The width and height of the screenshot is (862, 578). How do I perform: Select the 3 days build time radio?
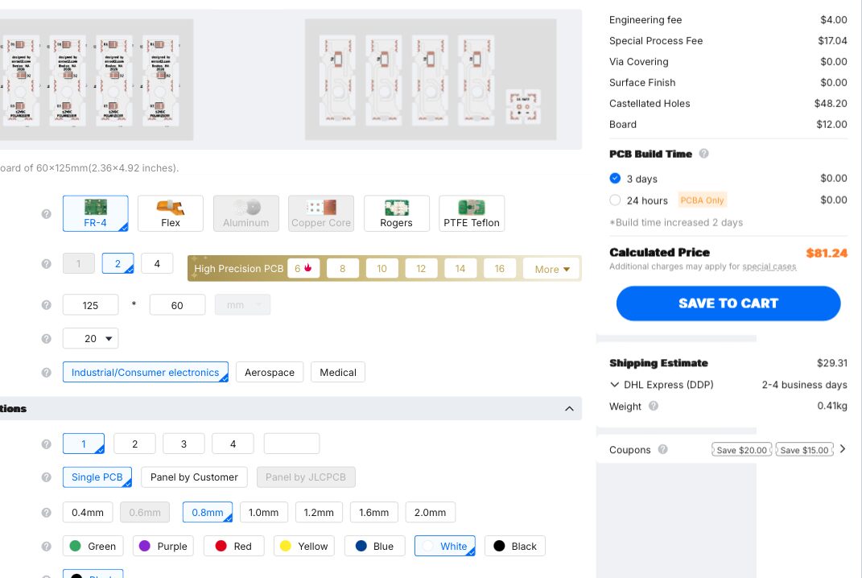(615, 178)
